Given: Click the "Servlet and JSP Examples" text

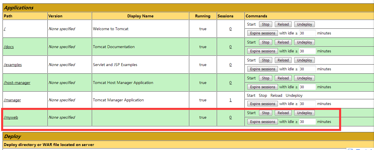Looking at the screenshot, I should pos(115,65).
